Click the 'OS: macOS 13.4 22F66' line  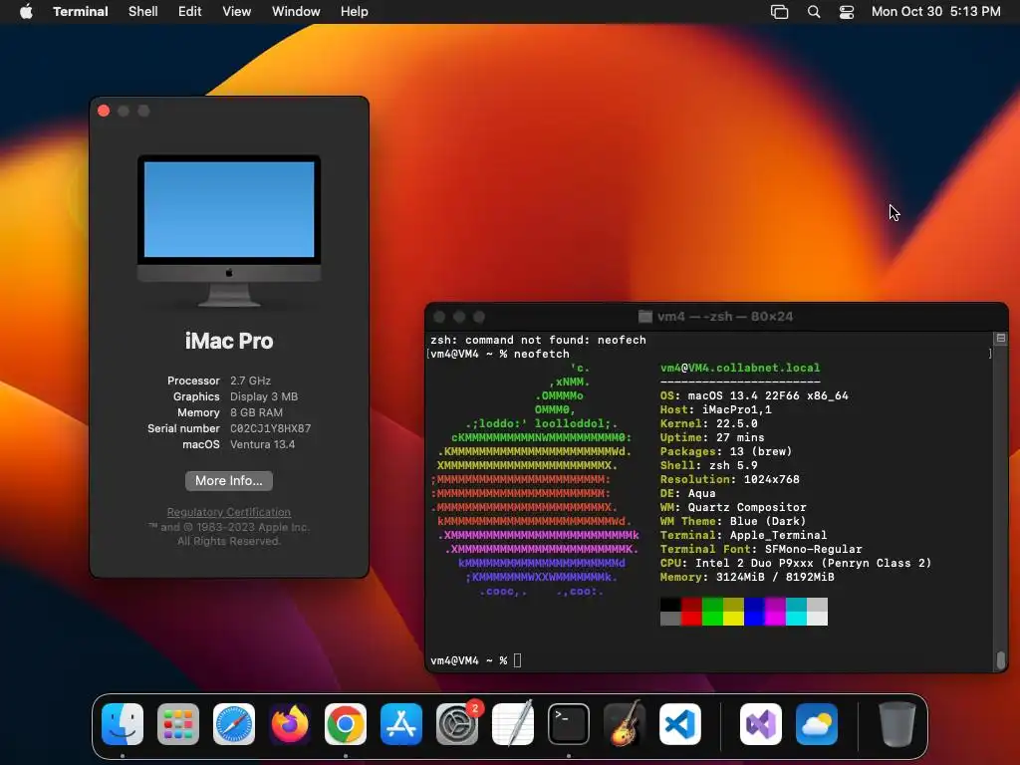[x=754, y=396]
